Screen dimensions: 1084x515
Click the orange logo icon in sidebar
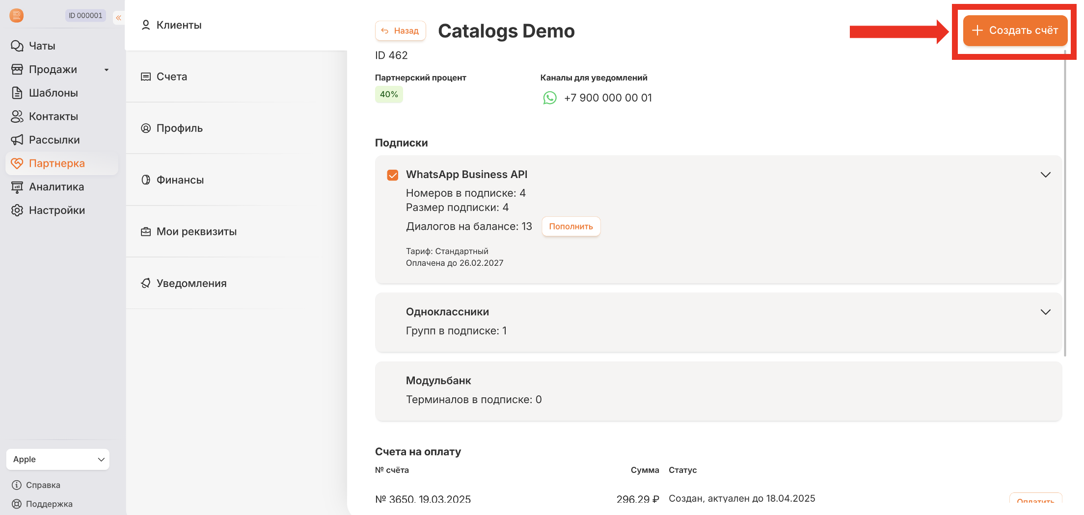16,16
